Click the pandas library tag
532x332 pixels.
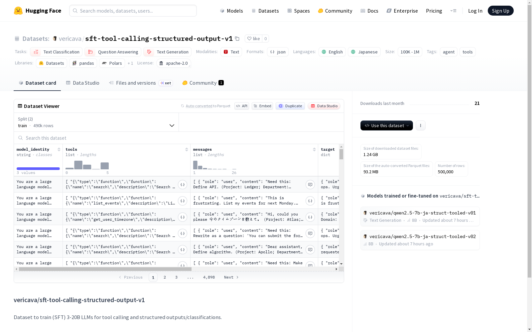coord(83,63)
